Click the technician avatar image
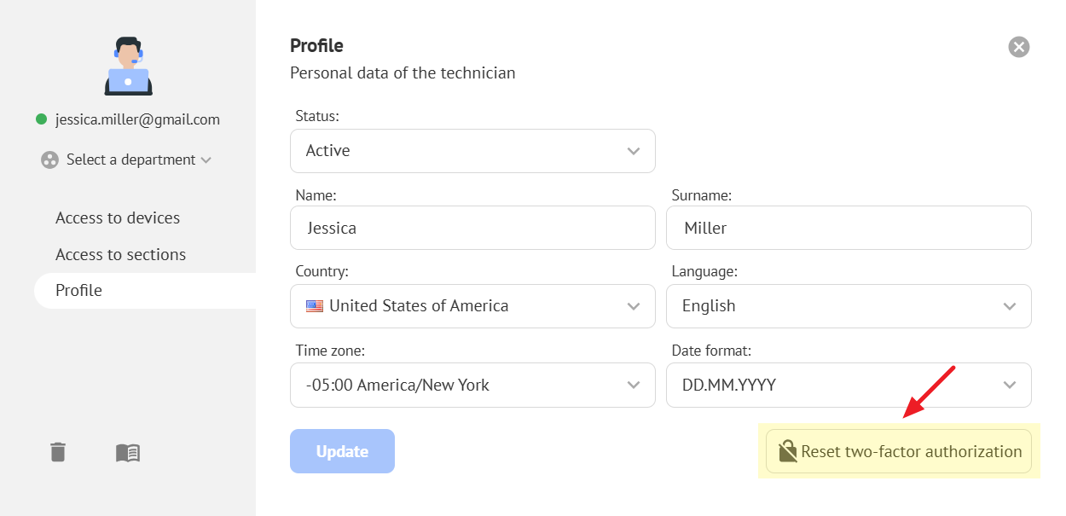Screen dimensions: 1066x516 [128, 66]
